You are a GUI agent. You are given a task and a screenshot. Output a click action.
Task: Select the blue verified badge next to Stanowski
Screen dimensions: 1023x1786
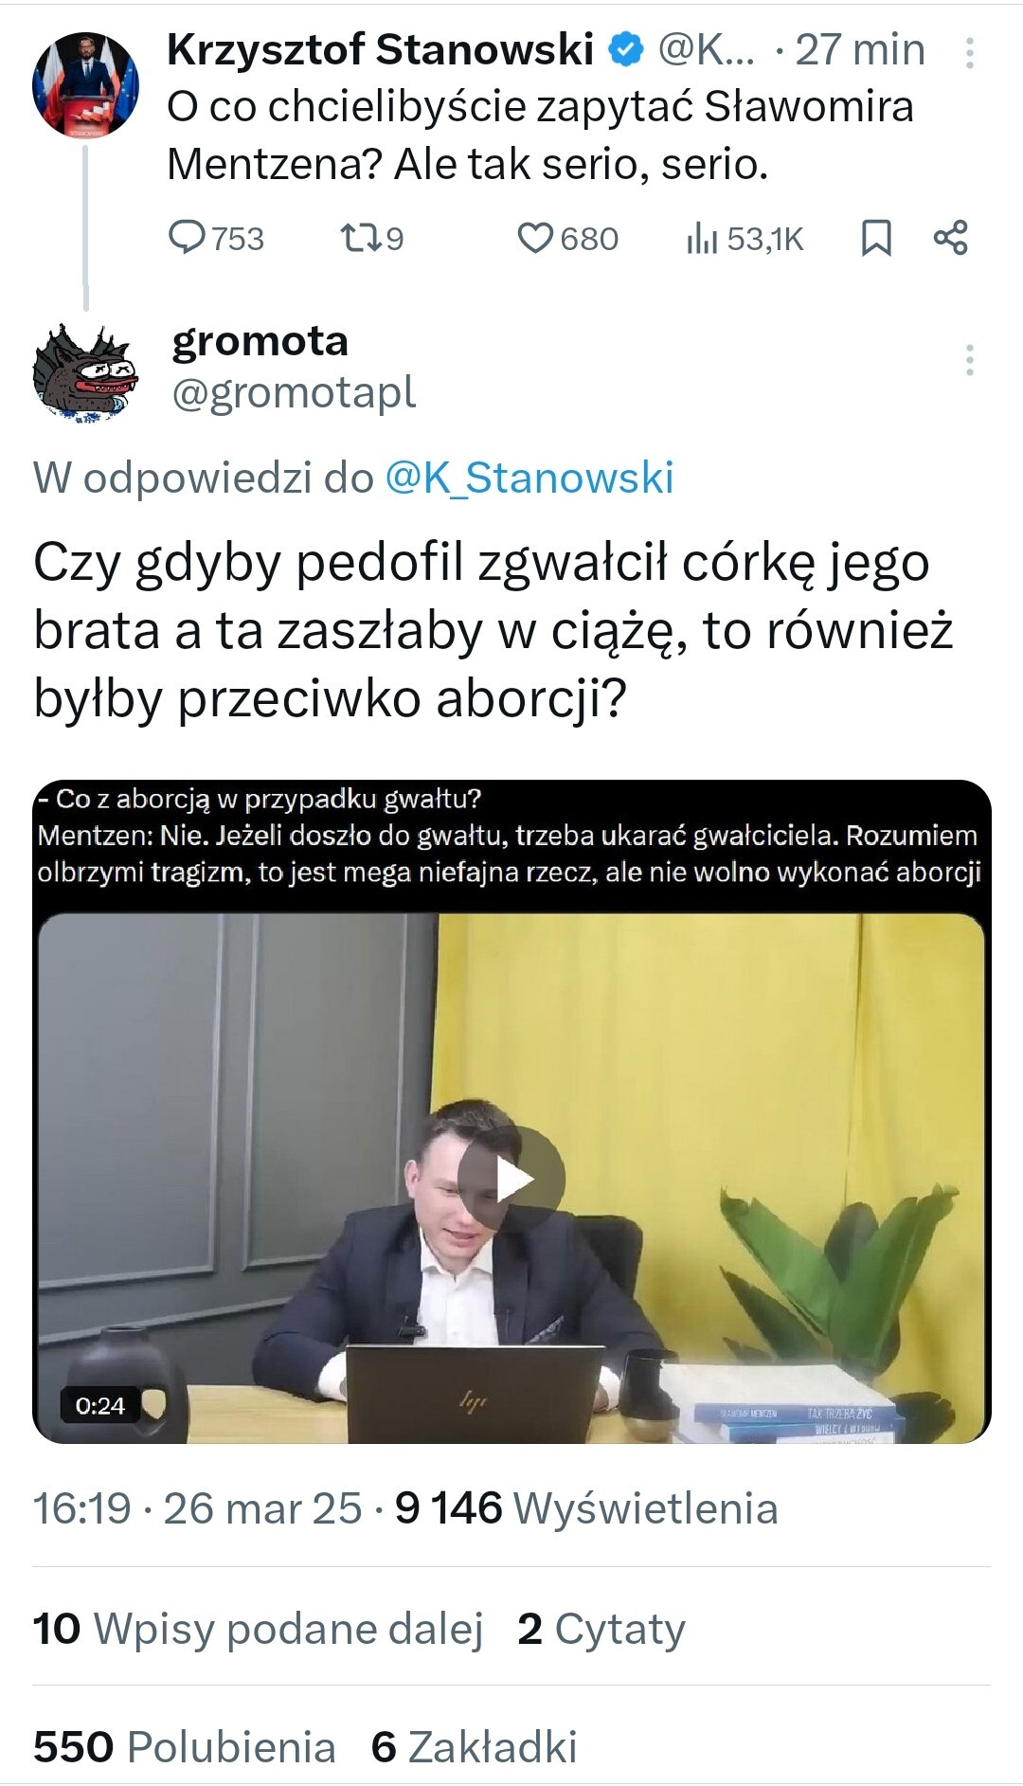pyautogui.click(x=625, y=50)
